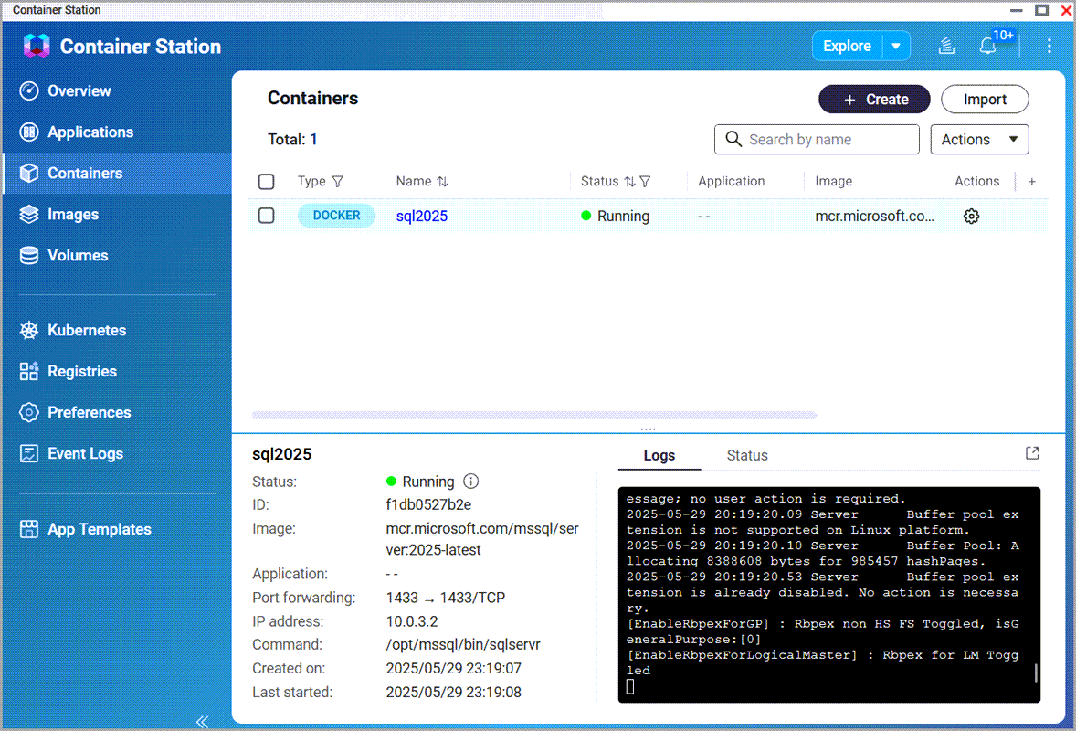Click the search magnifier icon
1076x731 pixels.
(733, 139)
